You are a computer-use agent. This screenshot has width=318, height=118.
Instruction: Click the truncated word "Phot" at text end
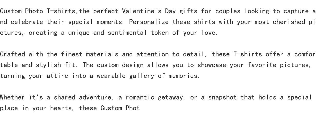click(x=133, y=108)
